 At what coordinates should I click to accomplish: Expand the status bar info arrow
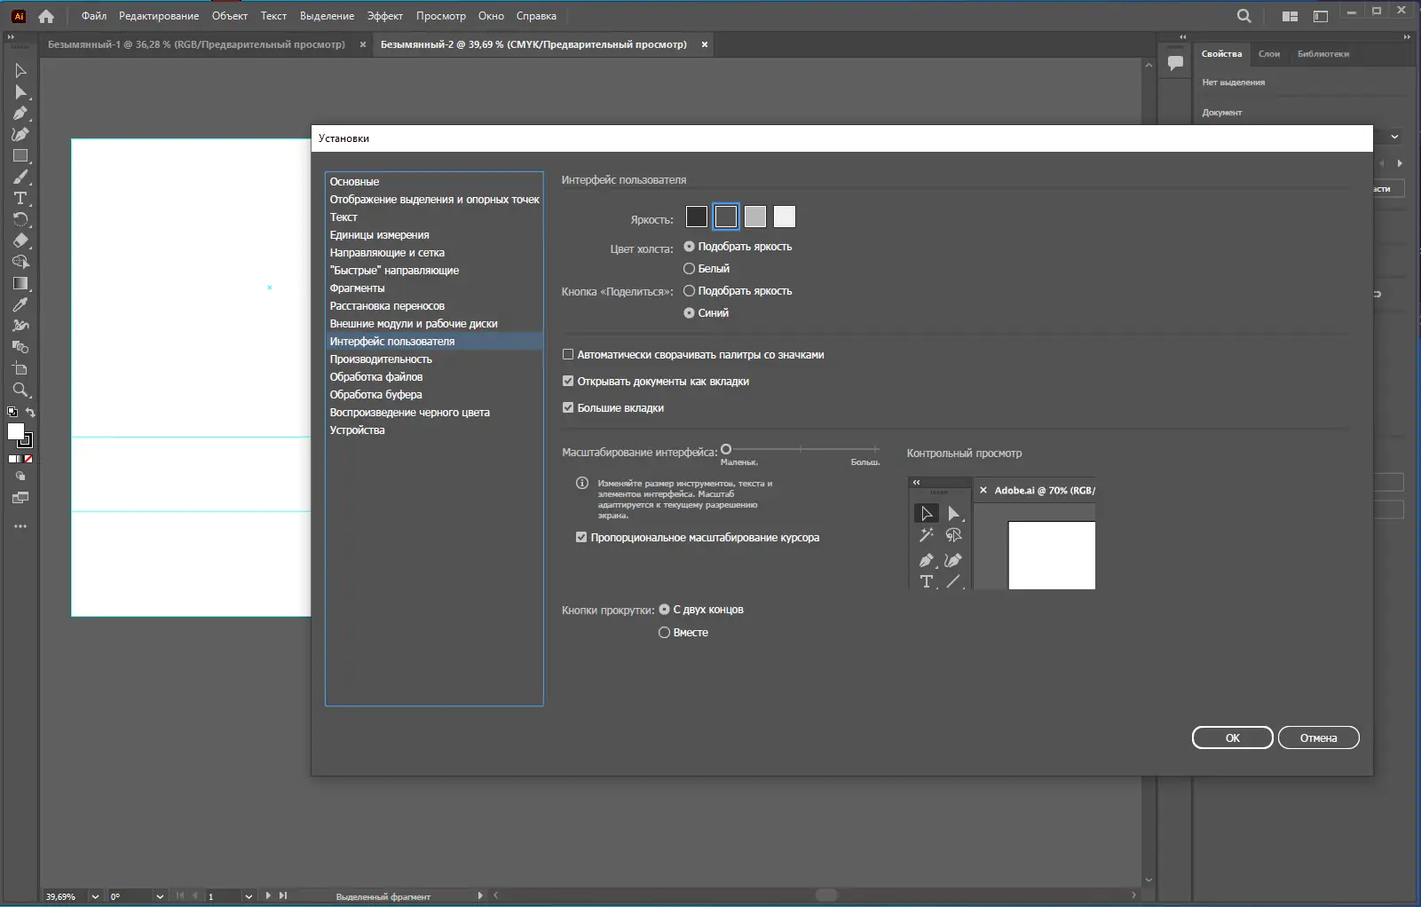[480, 896]
